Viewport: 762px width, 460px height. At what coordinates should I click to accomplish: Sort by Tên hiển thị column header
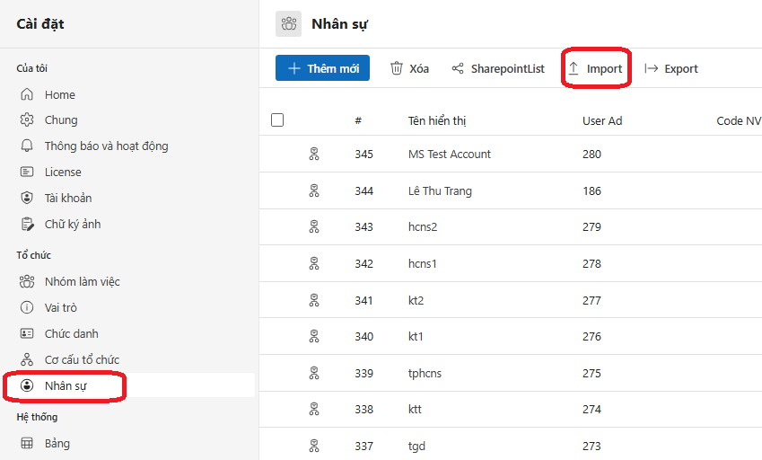pyautogui.click(x=437, y=120)
